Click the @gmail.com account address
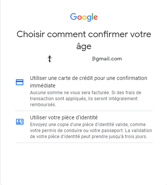 click(x=106, y=59)
